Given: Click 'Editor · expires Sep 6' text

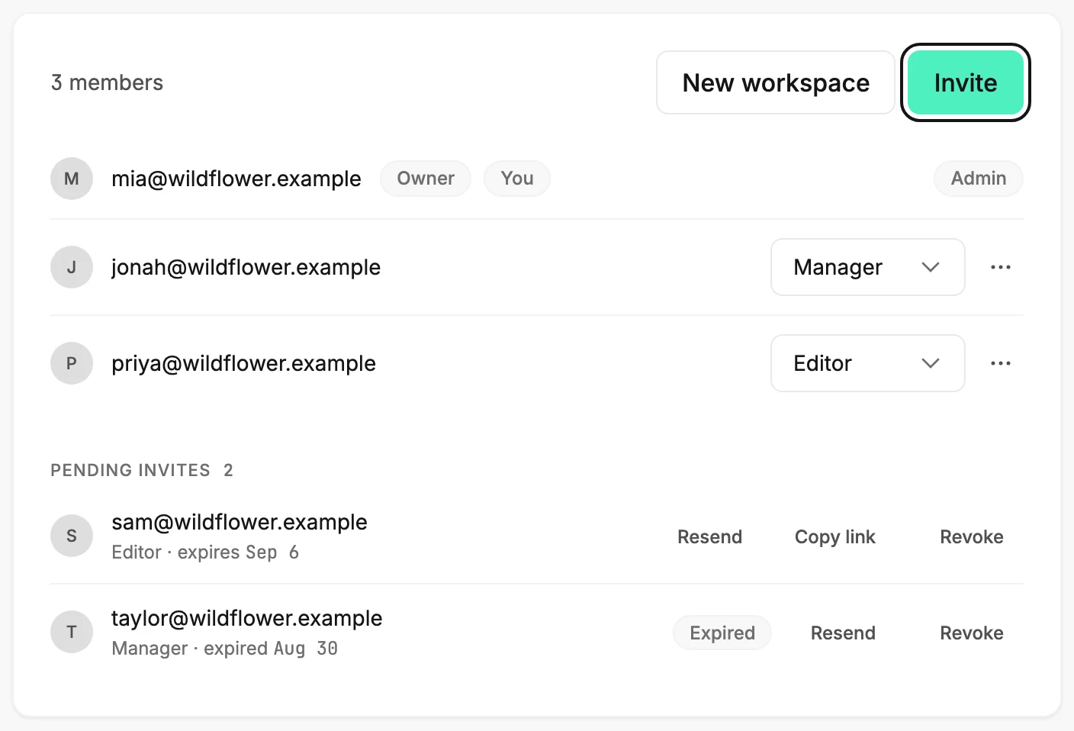Looking at the screenshot, I should [x=205, y=552].
